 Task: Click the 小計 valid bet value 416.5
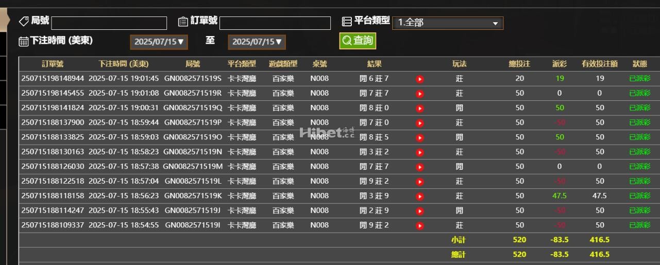tap(600, 240)
